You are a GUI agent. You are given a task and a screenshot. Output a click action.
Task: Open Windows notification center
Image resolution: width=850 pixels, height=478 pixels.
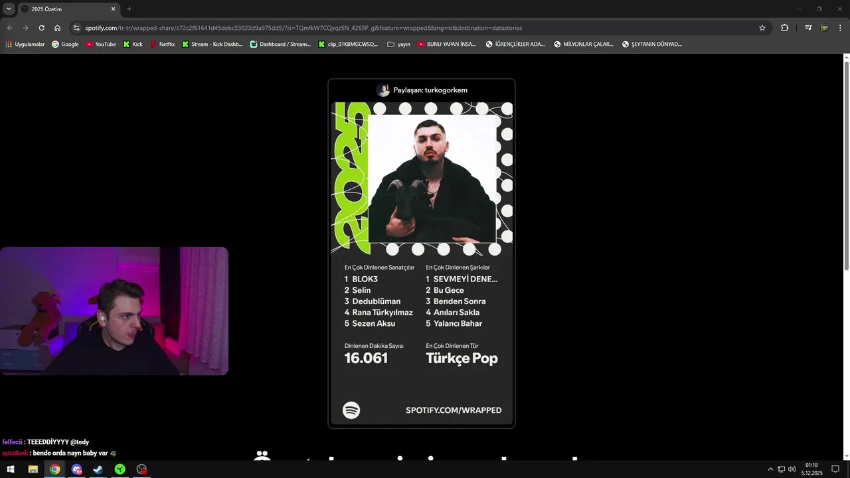(835, 469)
